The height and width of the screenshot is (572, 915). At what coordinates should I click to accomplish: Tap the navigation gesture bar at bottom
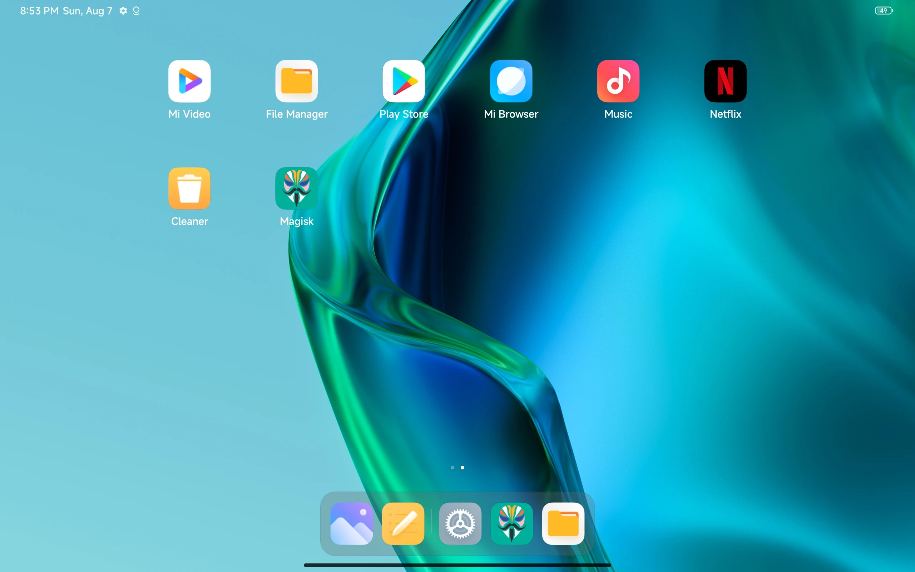[x=457, y=565]
